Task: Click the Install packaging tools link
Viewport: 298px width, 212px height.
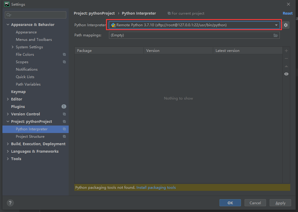Action: tap(156, 188)
